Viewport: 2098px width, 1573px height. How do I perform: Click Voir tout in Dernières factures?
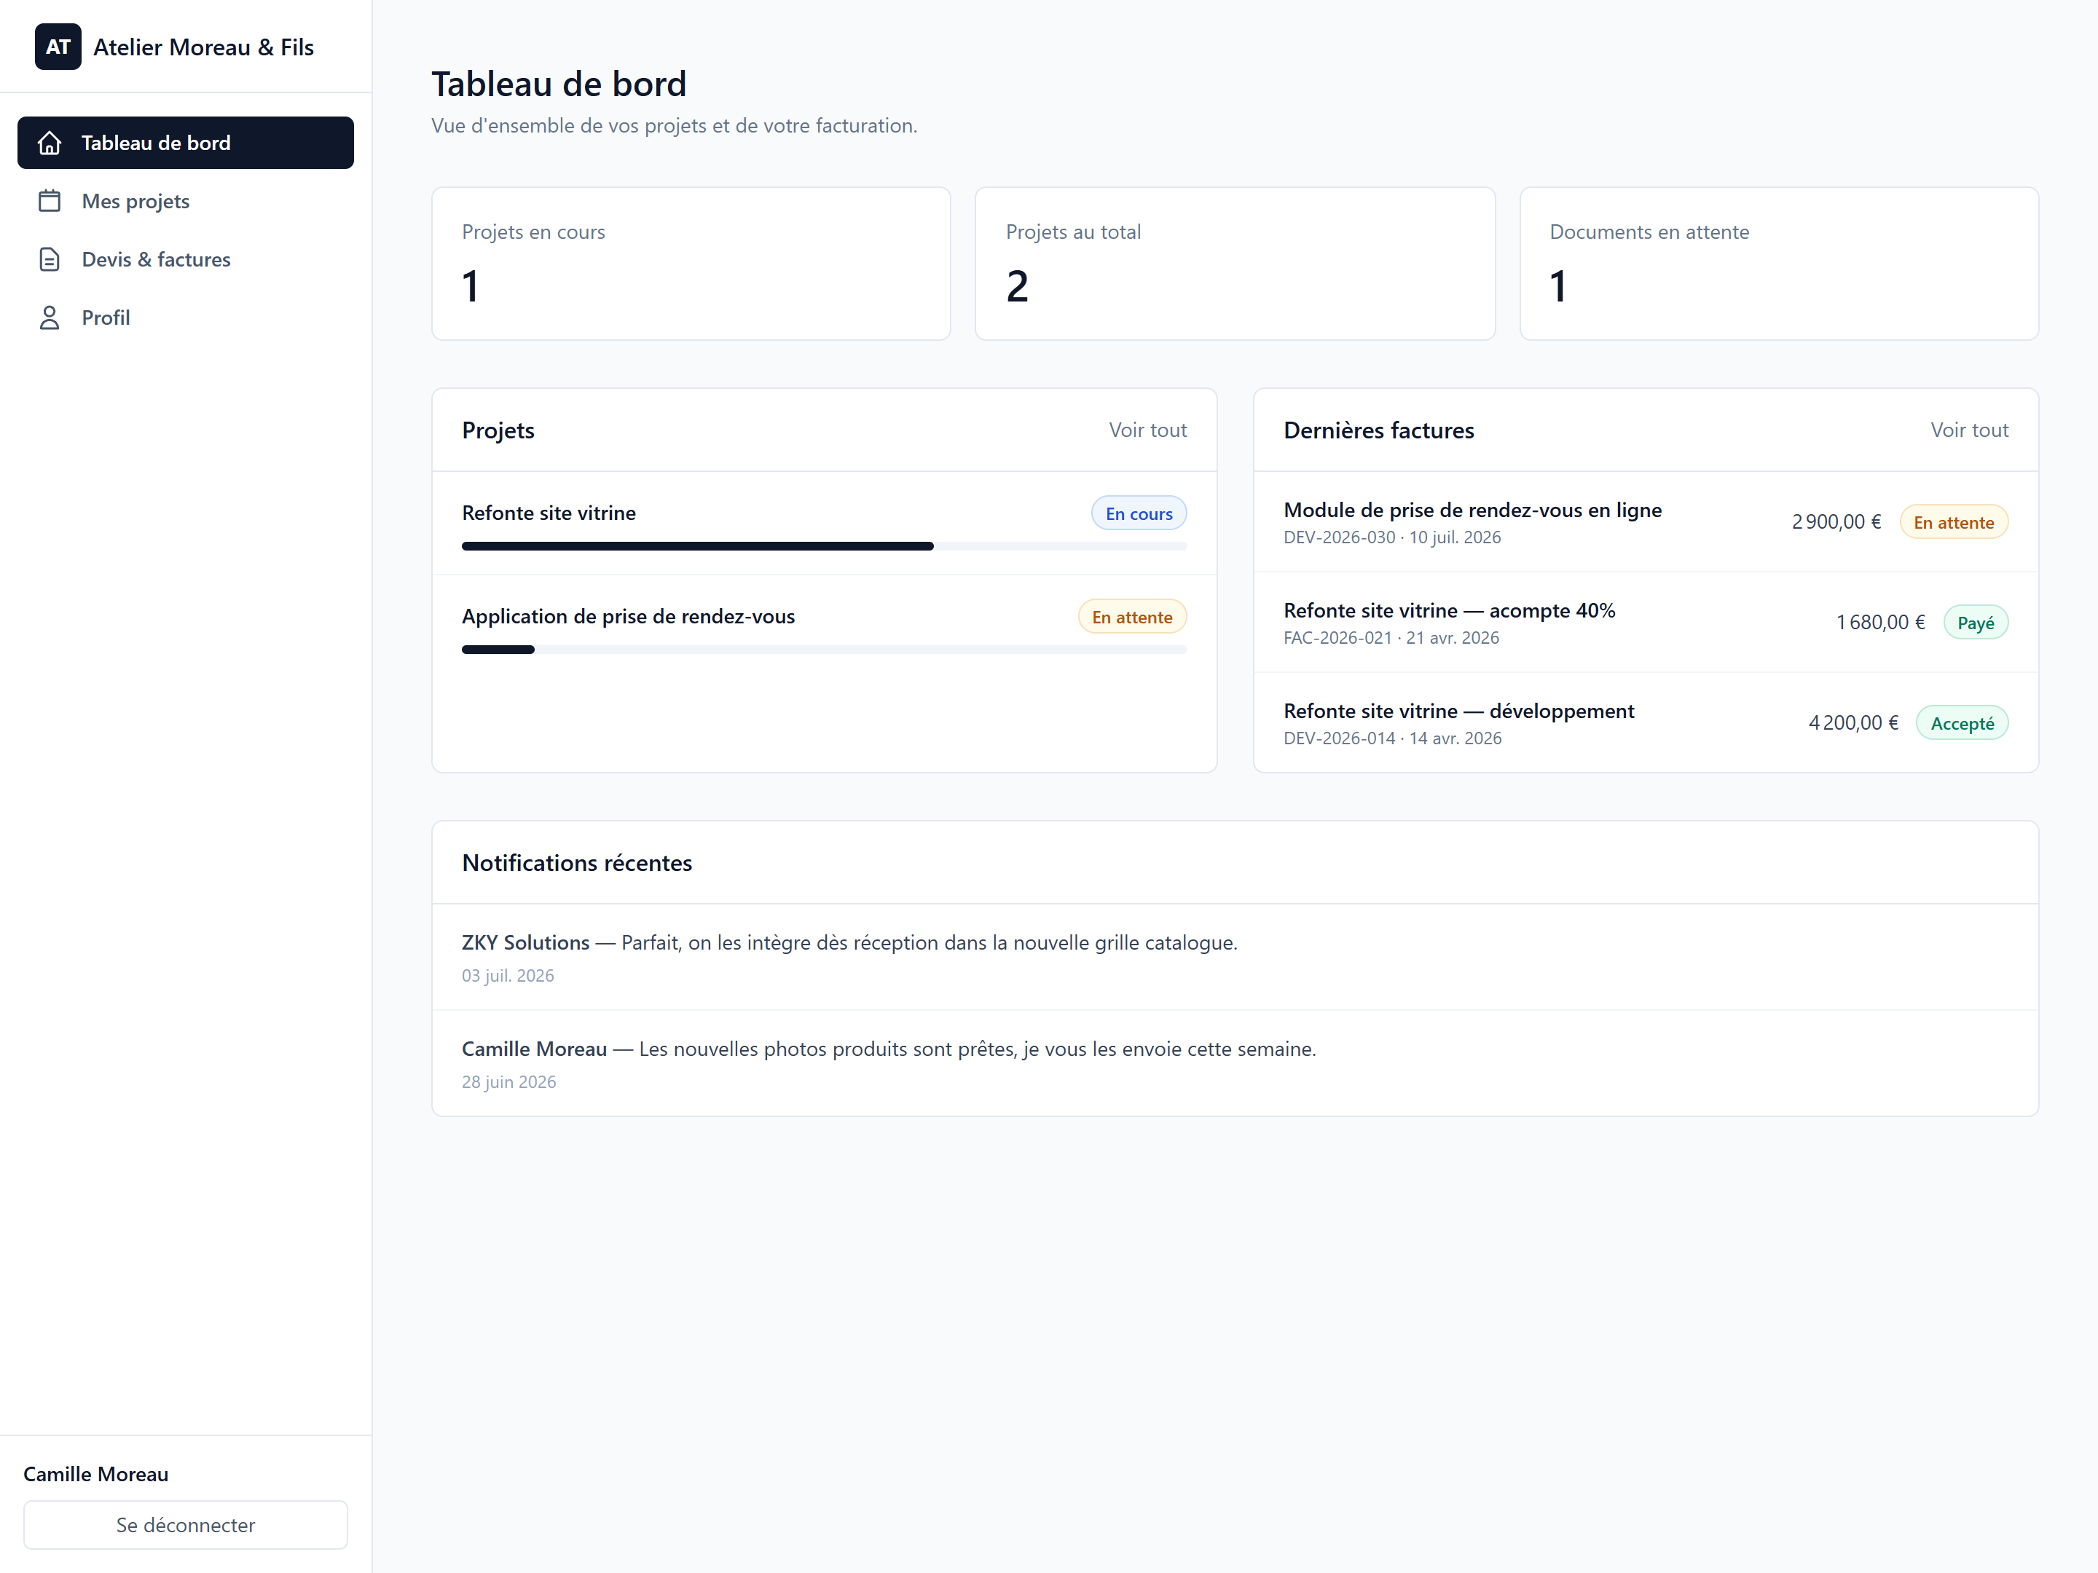[1969, 430]
